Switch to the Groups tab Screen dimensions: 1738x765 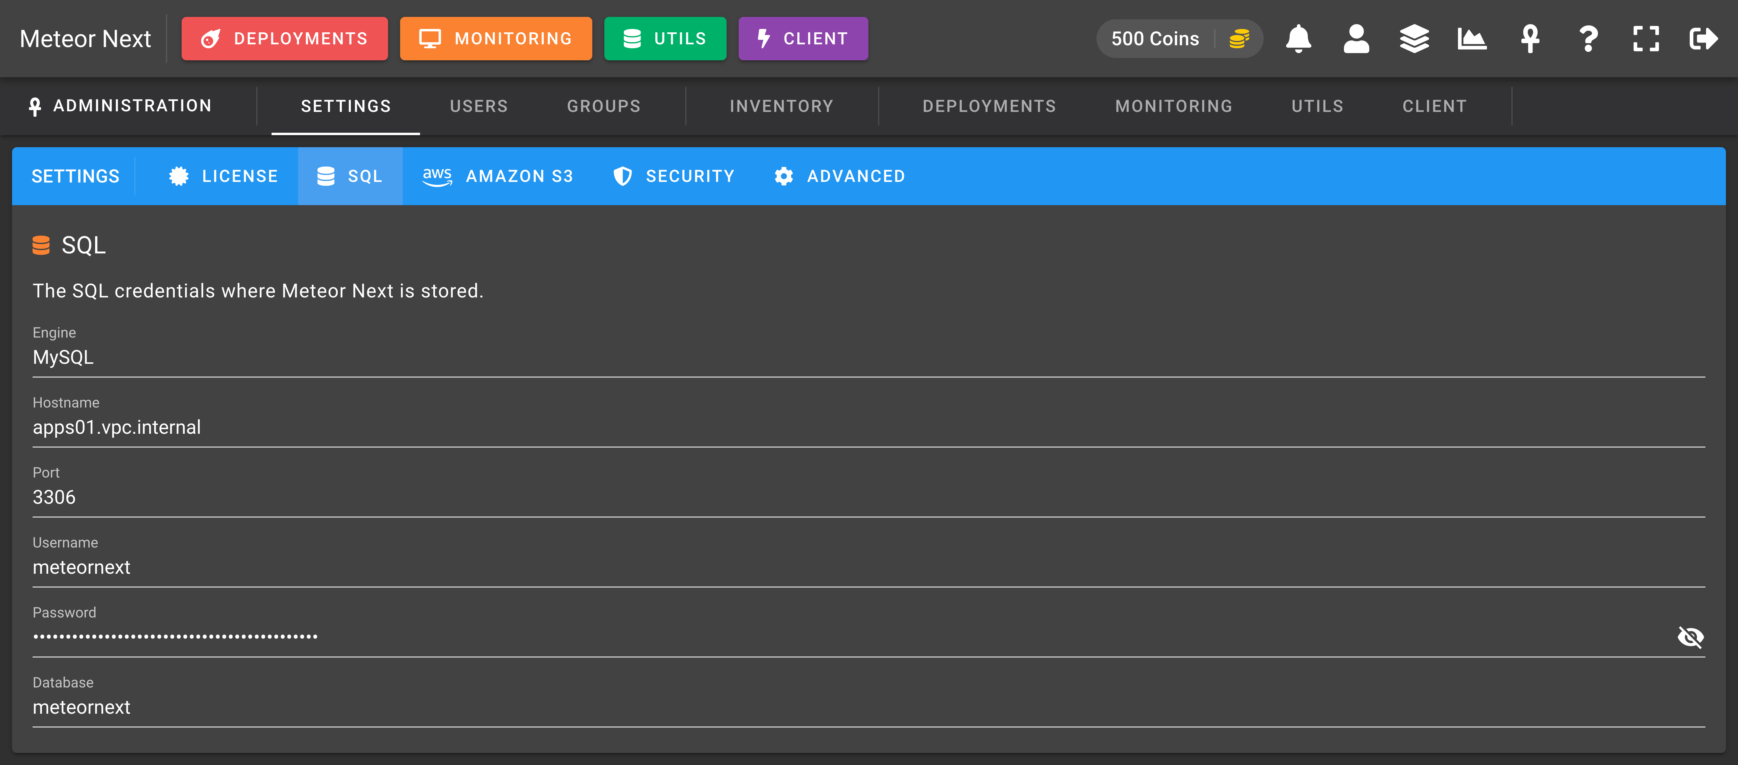(604, 106)
